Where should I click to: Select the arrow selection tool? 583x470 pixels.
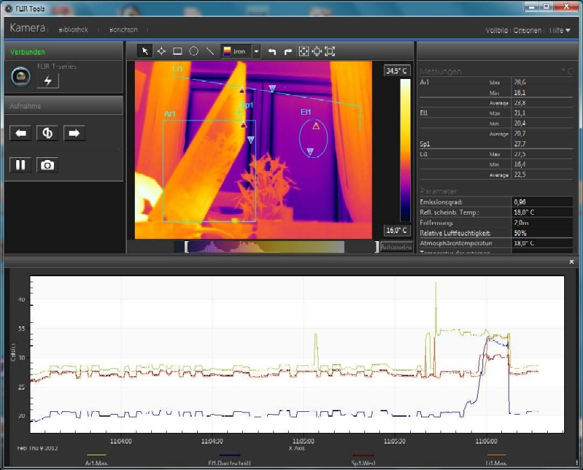145,51
